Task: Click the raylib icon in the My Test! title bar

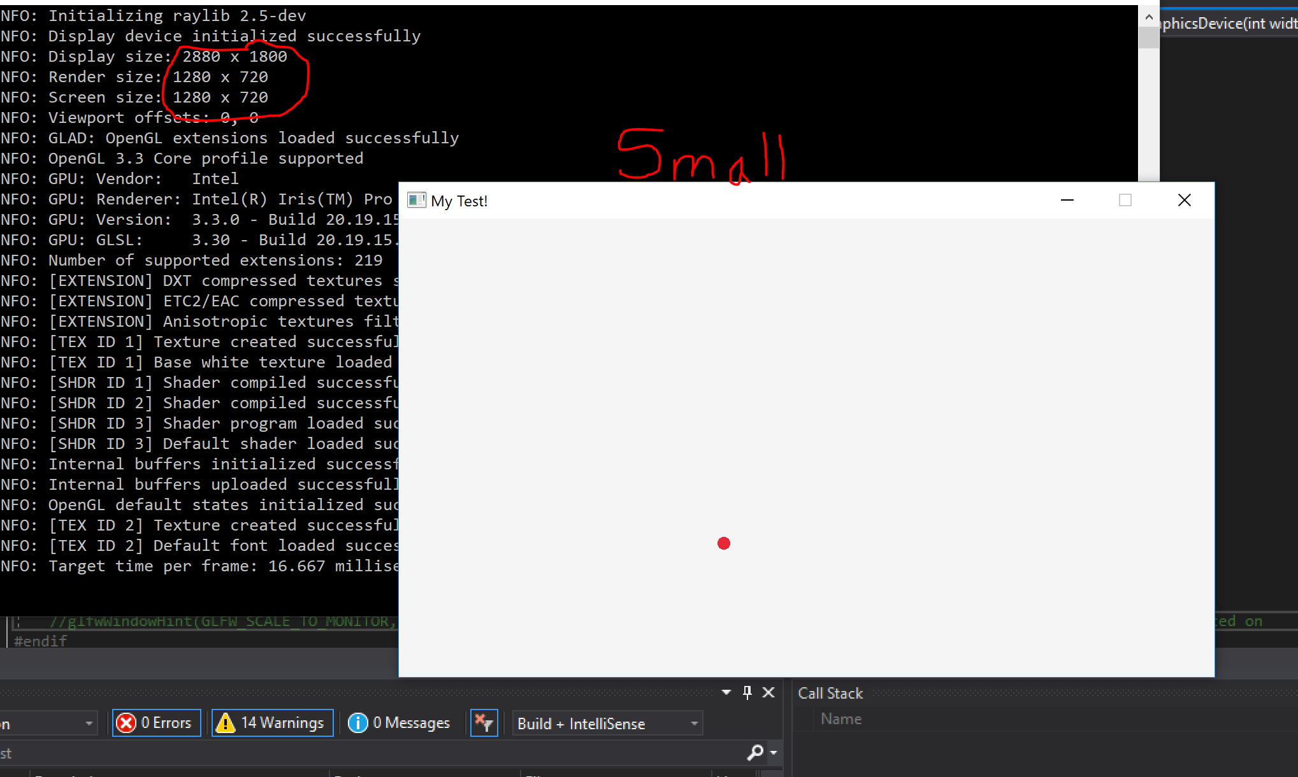Action: click(x=417, y=200)
